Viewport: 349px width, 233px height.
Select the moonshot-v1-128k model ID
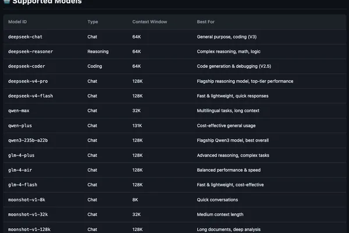coord(29,230)
